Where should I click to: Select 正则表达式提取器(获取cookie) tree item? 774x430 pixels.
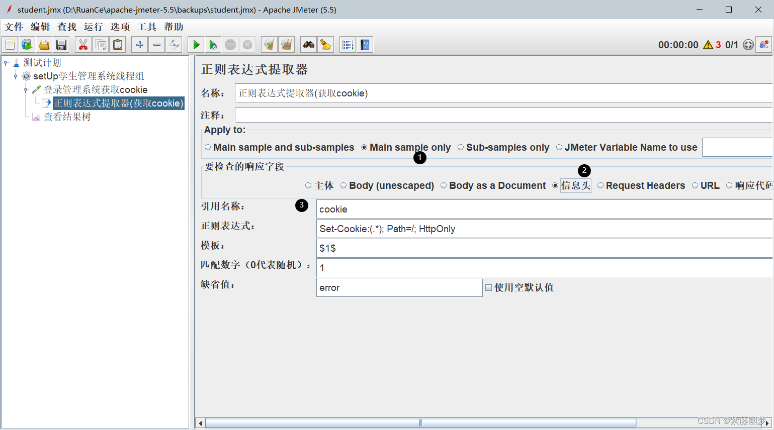pos(119,103)
